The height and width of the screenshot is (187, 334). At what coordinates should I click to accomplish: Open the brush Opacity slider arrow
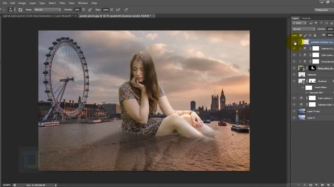[83, 10]
